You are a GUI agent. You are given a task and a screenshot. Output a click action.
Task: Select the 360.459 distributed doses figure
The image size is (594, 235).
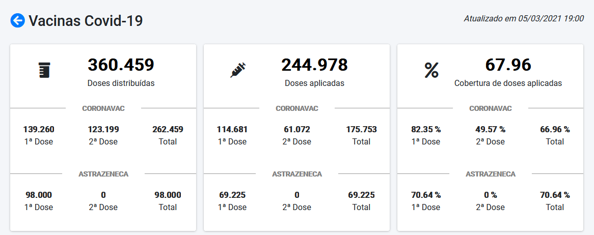pos(121,65)
